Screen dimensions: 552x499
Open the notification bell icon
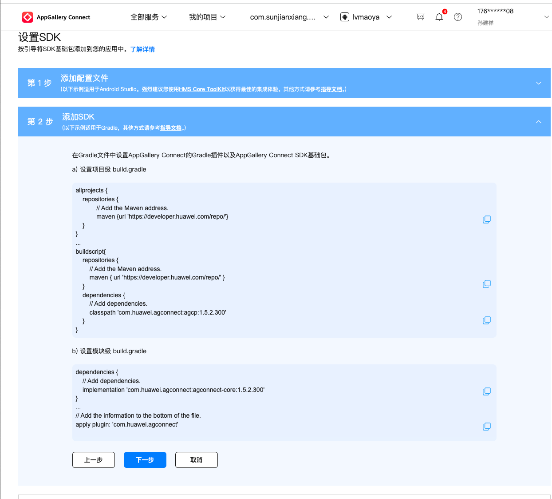tap(439, 17)
